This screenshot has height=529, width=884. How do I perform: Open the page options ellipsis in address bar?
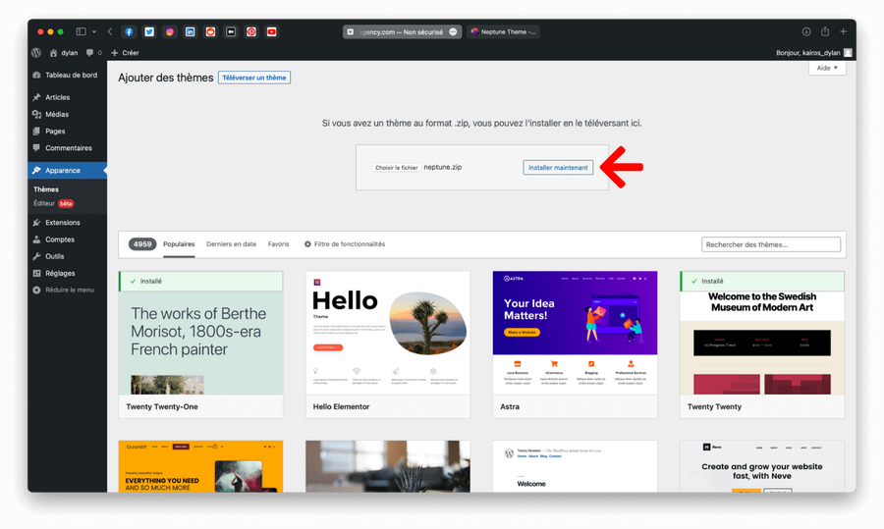(453, 32)
